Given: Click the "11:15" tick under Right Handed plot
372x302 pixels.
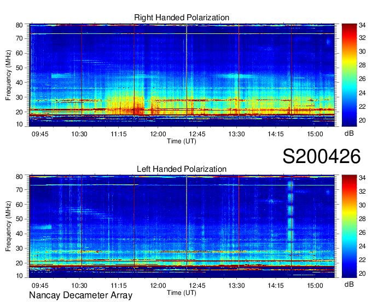Looking at the screenshot, I should (x=119, y=134).
